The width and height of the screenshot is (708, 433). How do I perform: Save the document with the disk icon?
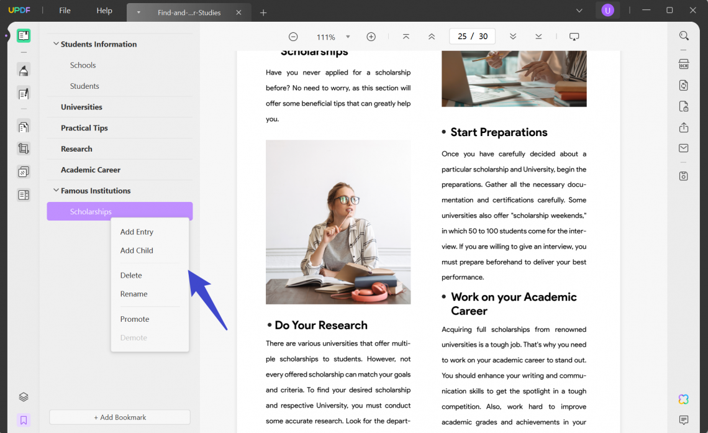click(x=684, y=176)
